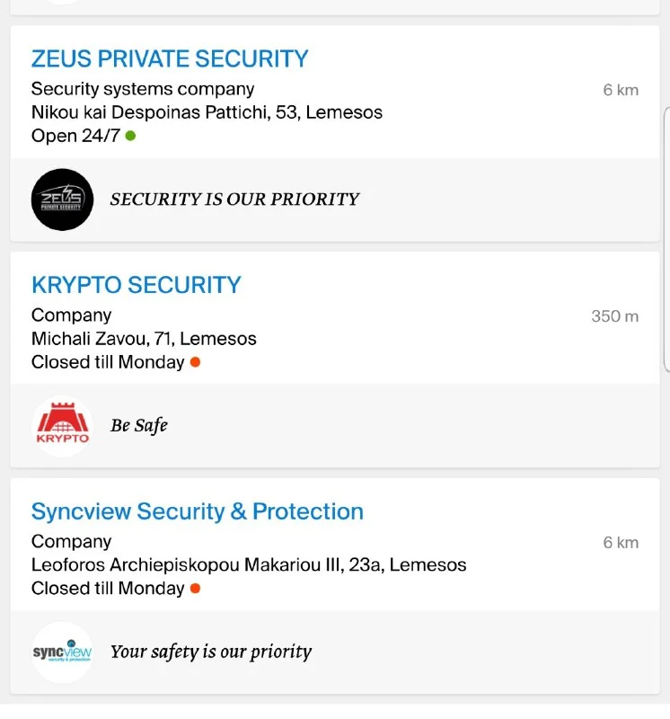
Task: Click the Syncview round logo icon
Action: click(x=62, y=652)
